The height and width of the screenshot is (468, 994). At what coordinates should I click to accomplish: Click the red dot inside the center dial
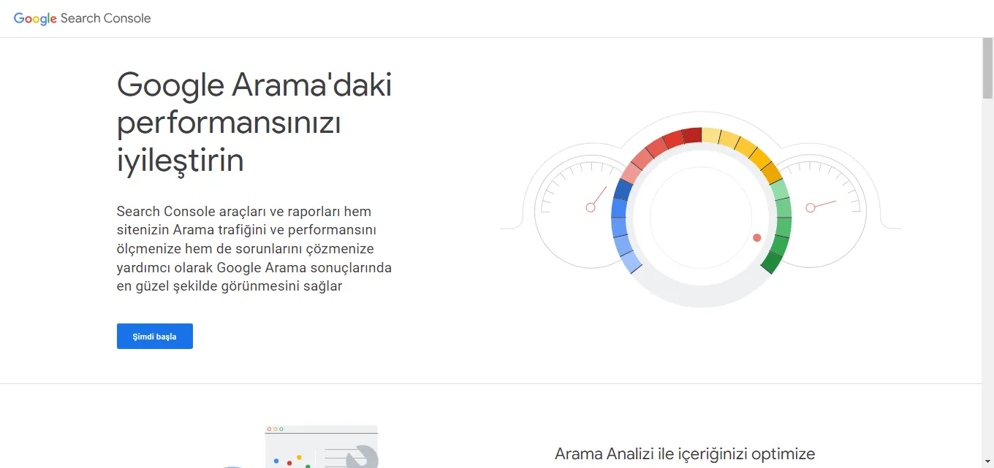[x=756, y=238]
